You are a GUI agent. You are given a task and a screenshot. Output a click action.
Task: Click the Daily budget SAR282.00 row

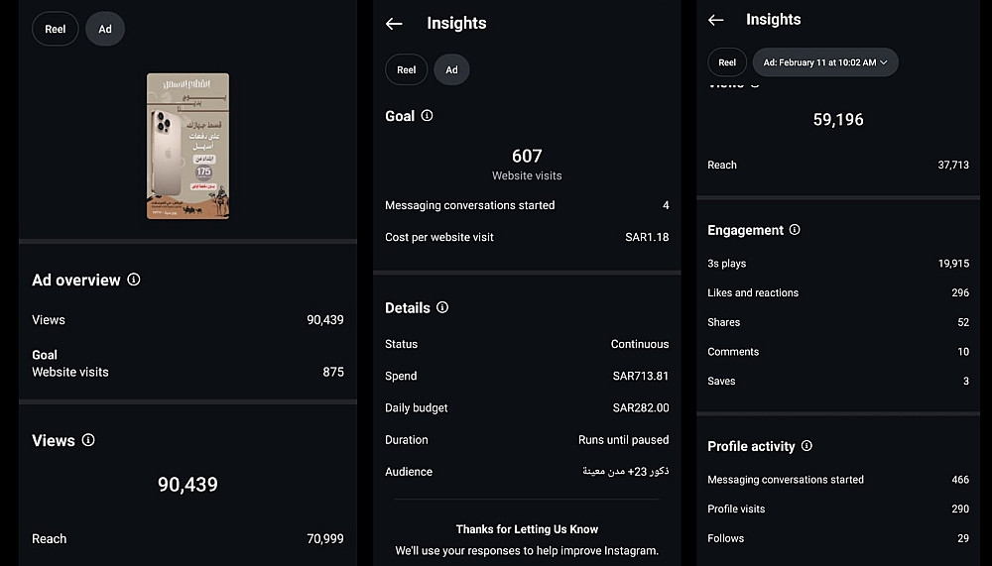[x=527, y=407]
